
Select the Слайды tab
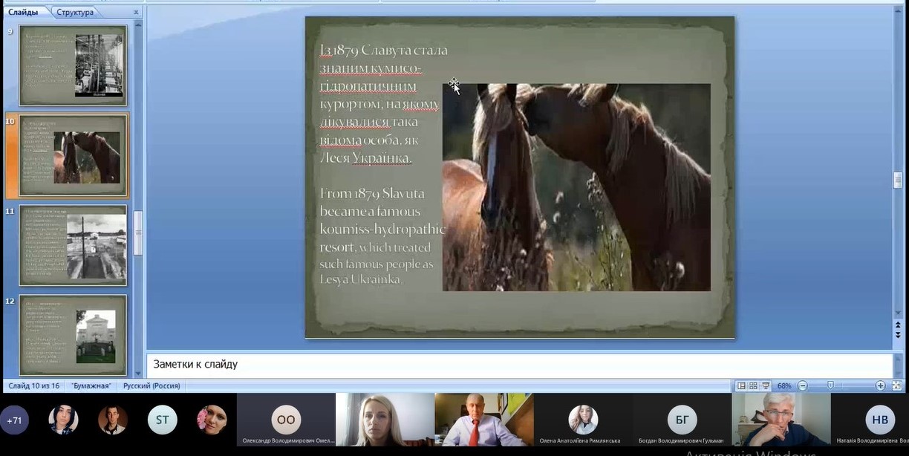(23, 12)
